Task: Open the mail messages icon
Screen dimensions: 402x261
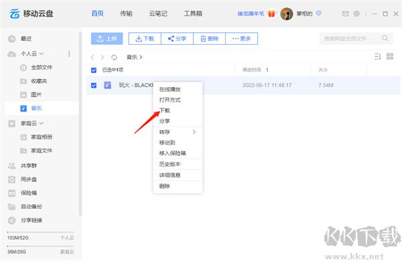Action: (345, 13)
